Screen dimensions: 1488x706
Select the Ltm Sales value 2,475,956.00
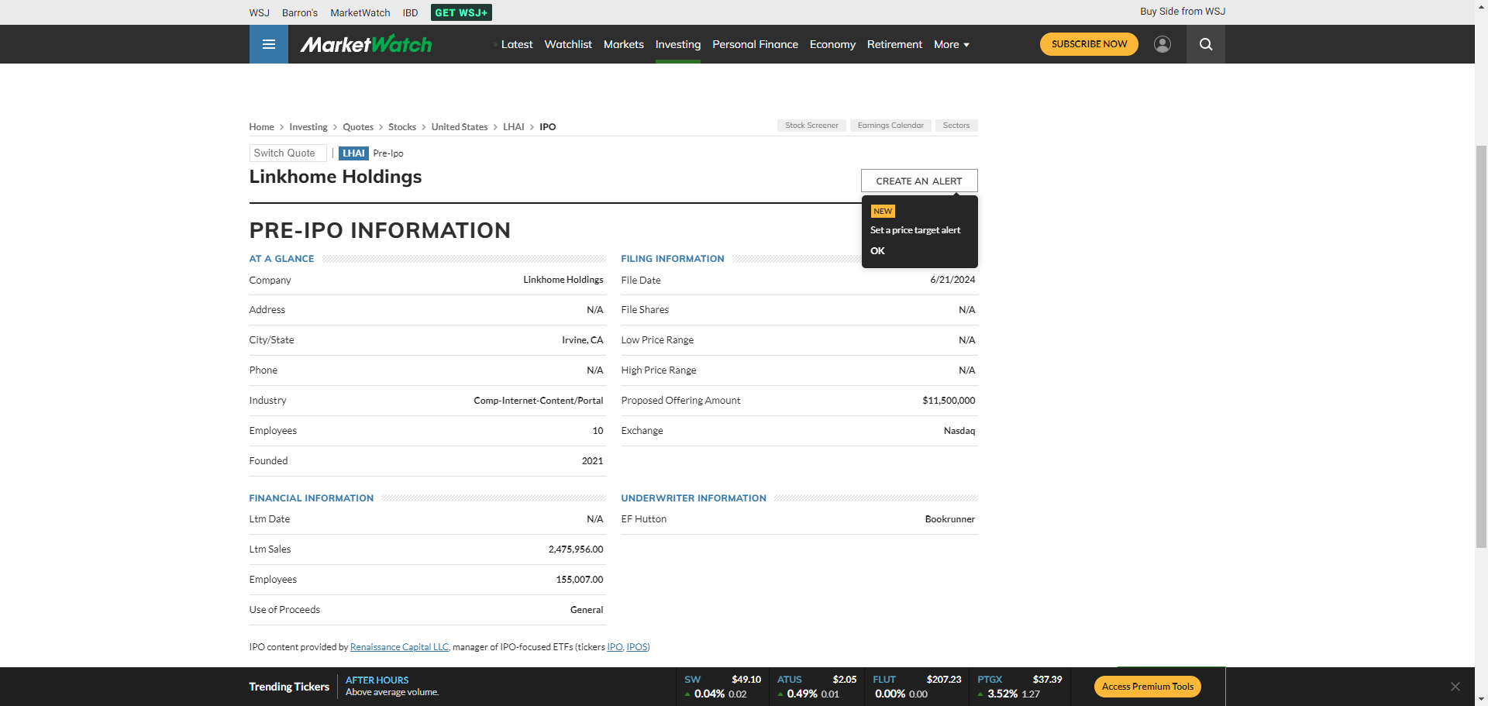click(x=576, y=549)
